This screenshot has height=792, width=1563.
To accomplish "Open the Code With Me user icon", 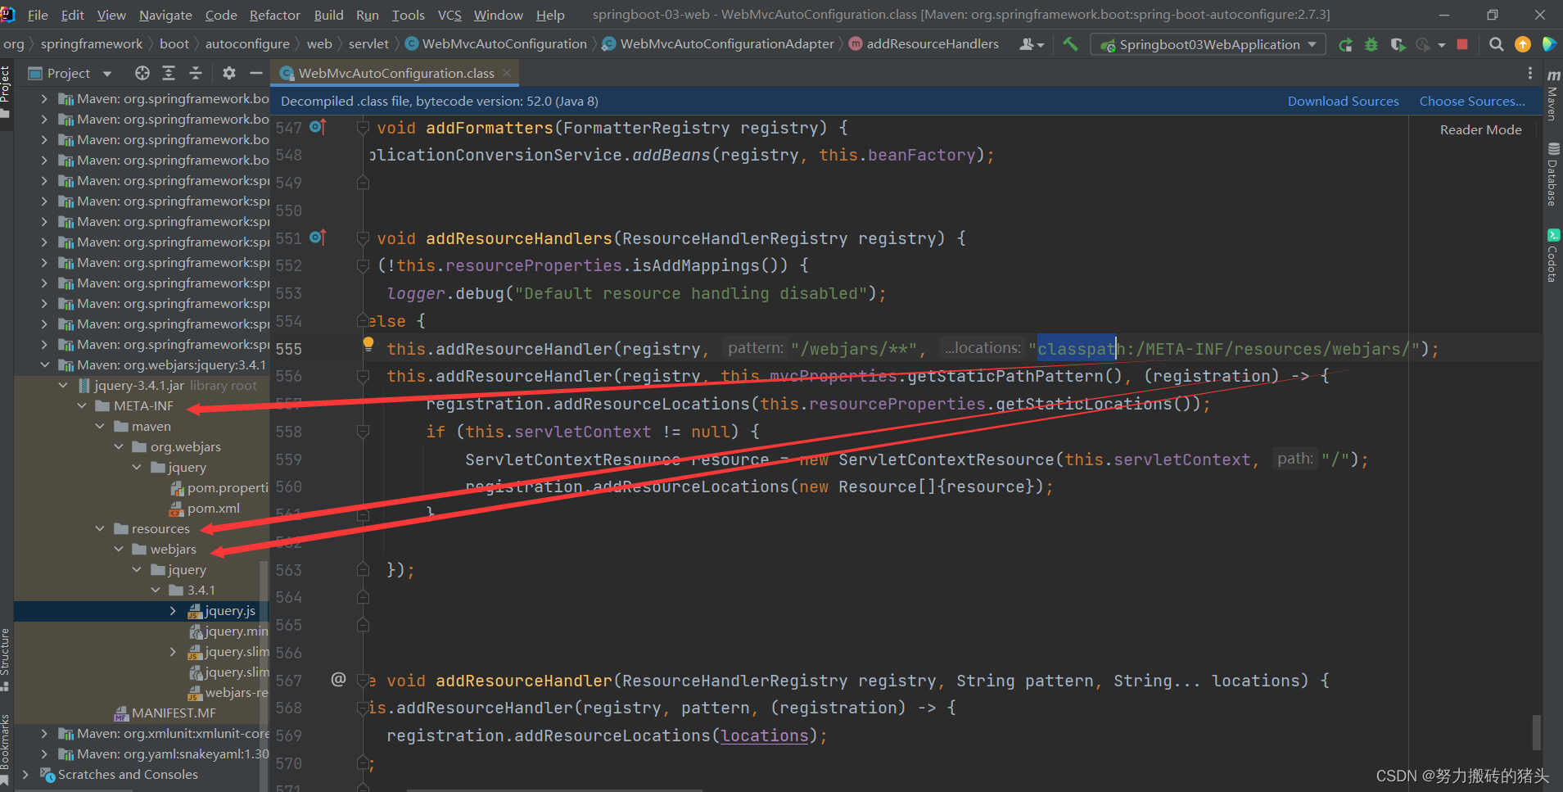I will (1031, 44).
